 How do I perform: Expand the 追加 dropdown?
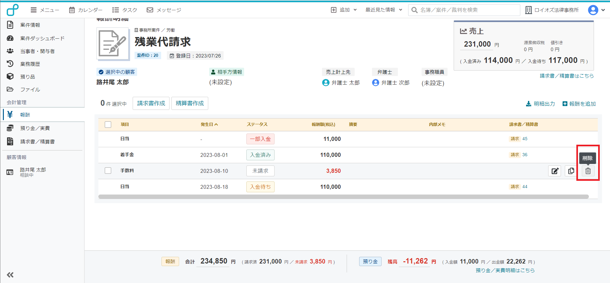pyautogui.click(x=344, y=10)
